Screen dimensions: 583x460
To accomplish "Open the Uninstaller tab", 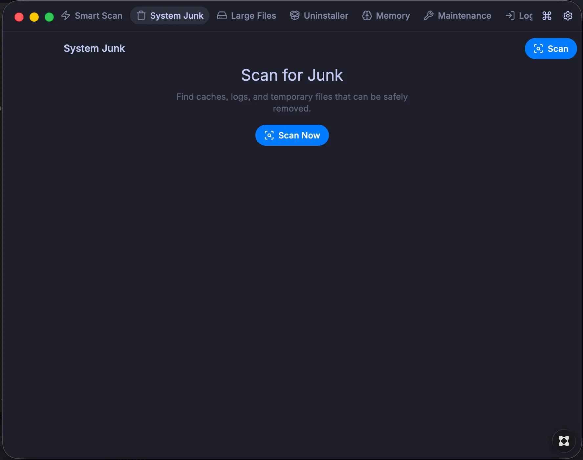I will pyautogui.click(x=319, y=16).
